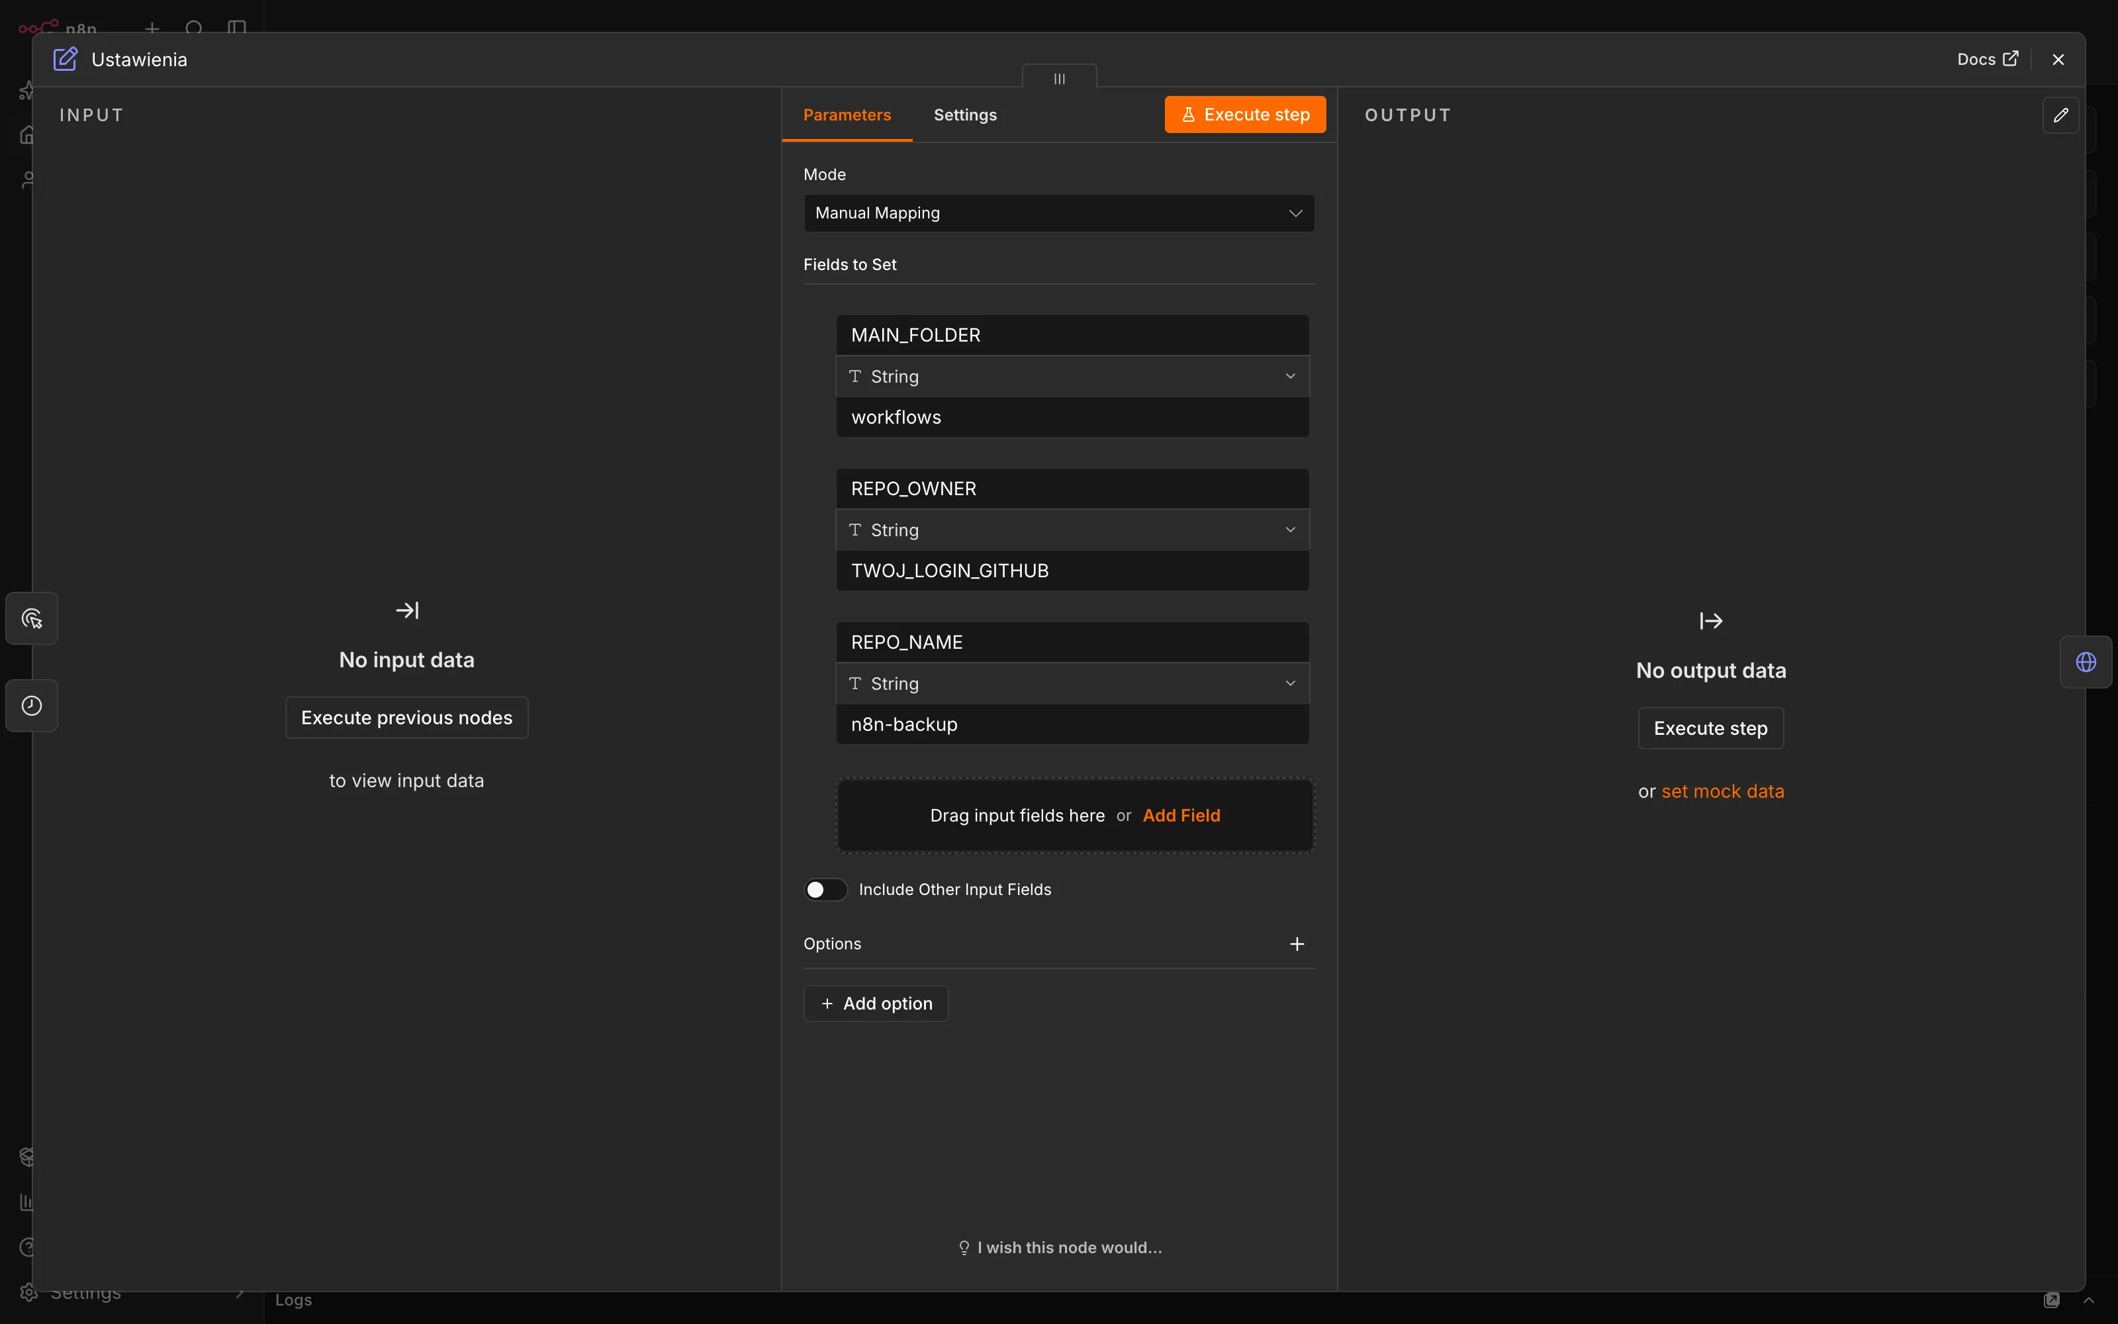The width and height of the screenshot is (2118, 1324).
Task: Open the globe icon side button
Action: tap(2086, 662)
